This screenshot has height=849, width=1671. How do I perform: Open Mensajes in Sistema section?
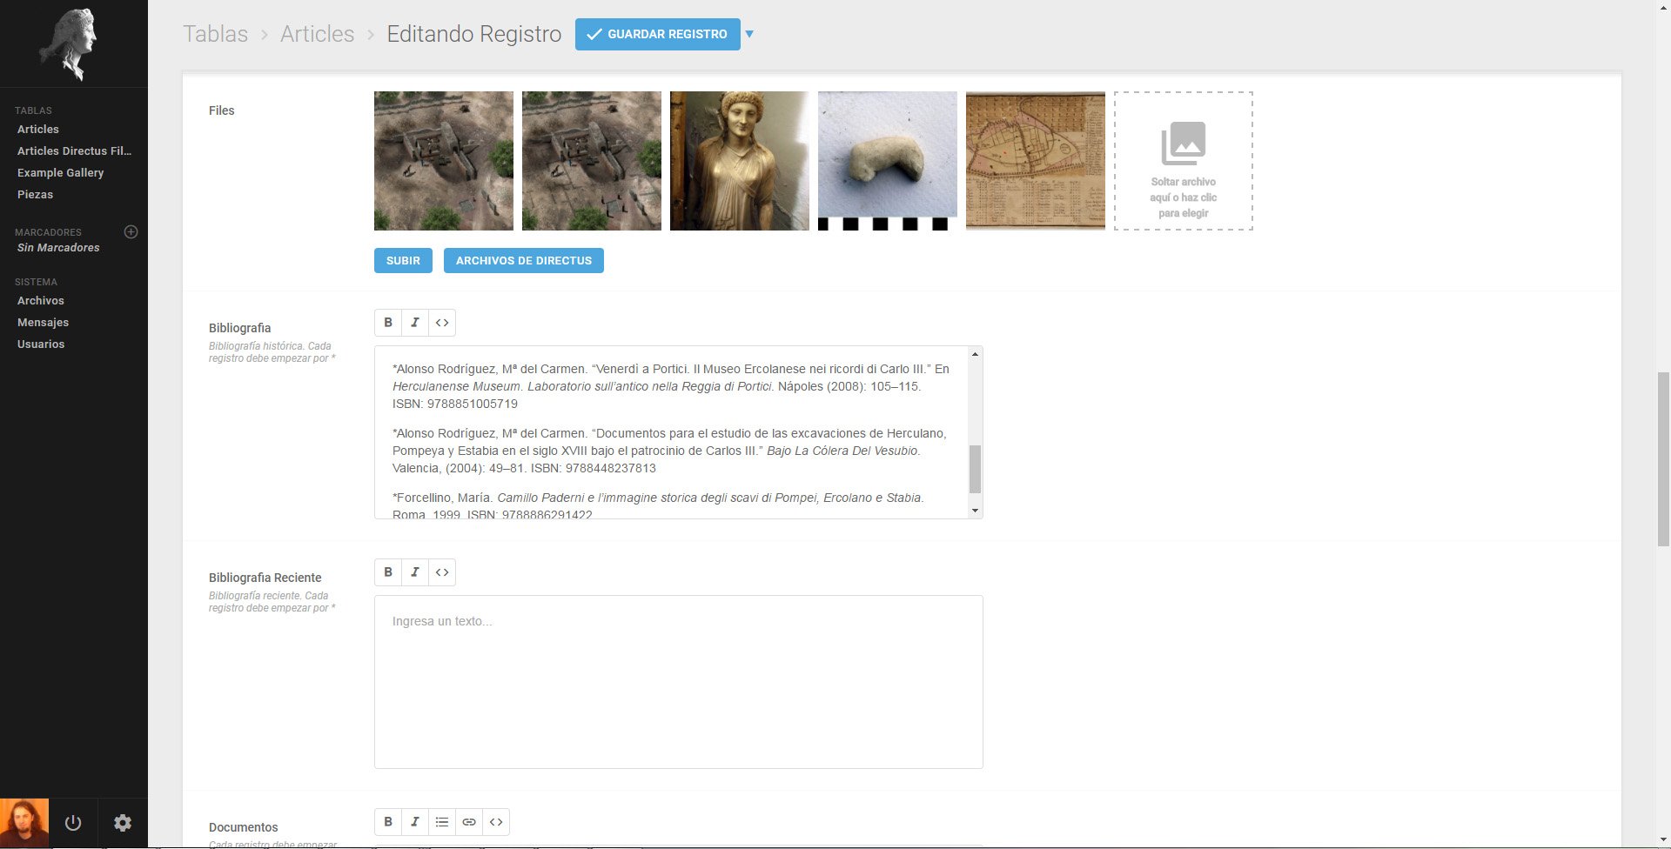[44, 322]
